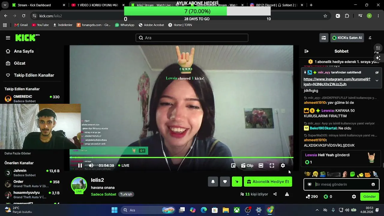384x216 pixels.
Task: Open the husamviyuviyu recommended channel
Action: click(32, 195)
